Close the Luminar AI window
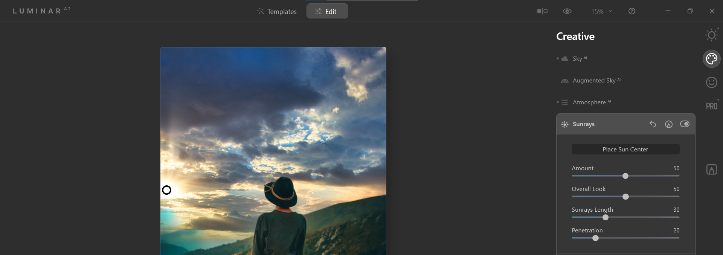Viewport: 723px width, 255px height. click(x=712, y=11)
